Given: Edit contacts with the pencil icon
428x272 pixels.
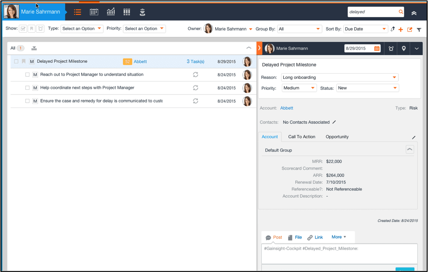Looking at the screenshot, I should click(334, 122).
